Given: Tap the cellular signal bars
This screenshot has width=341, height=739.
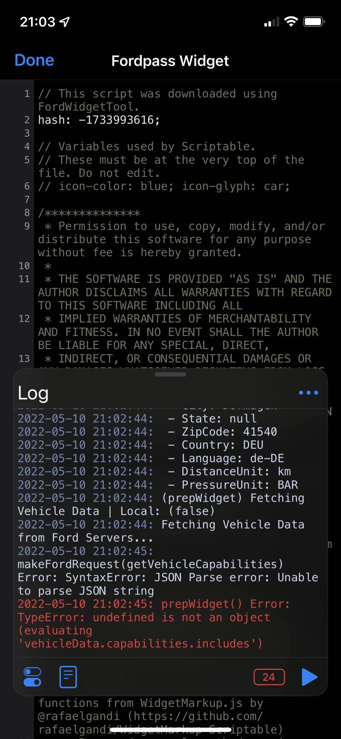Looking at the screenshot, I should click(272, 22).
